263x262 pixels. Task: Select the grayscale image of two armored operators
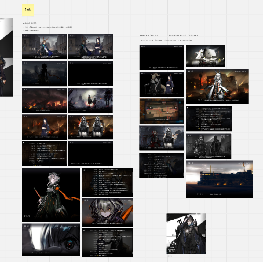(x=208, y=146)
